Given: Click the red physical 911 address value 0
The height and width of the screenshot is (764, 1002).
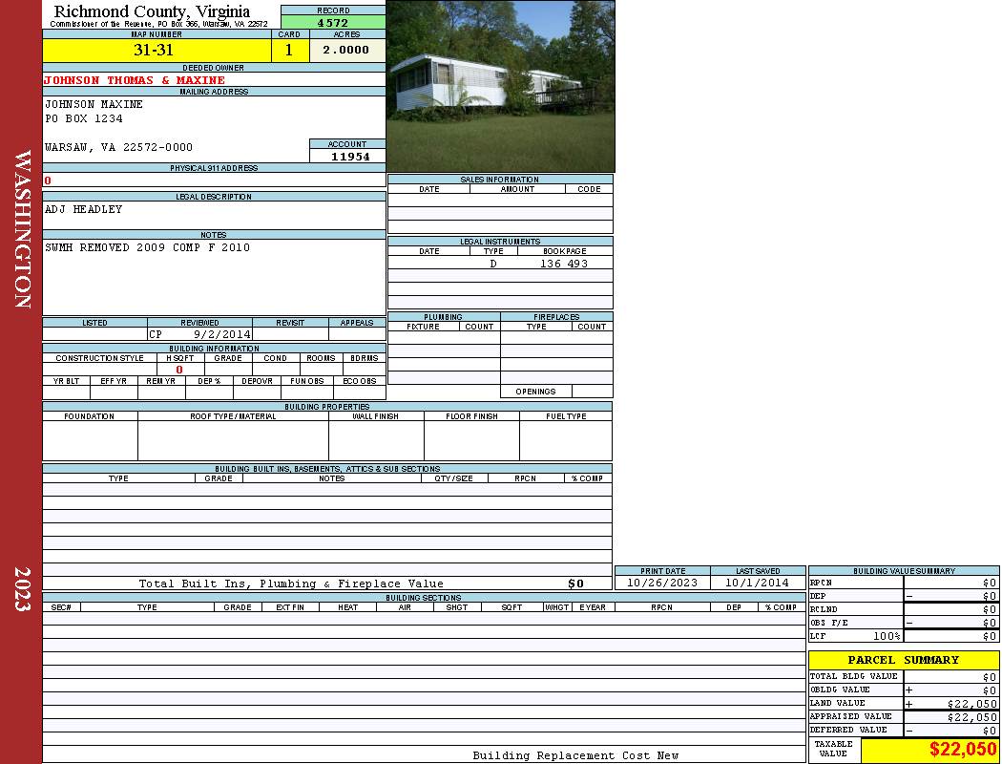Looking at the screenshot, I should pos(48,180).
